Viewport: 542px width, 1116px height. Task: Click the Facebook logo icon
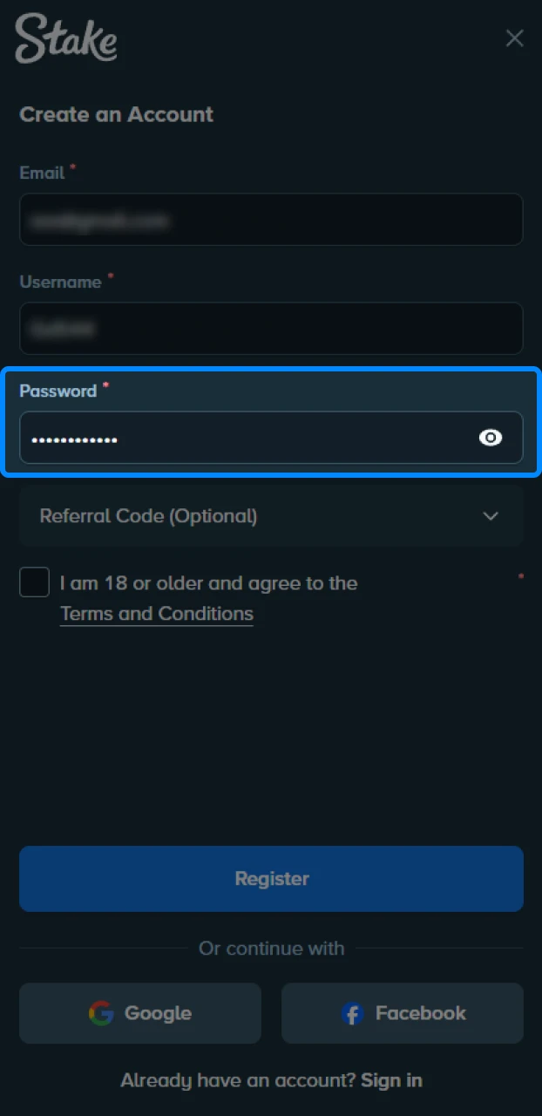point(352,1013)
